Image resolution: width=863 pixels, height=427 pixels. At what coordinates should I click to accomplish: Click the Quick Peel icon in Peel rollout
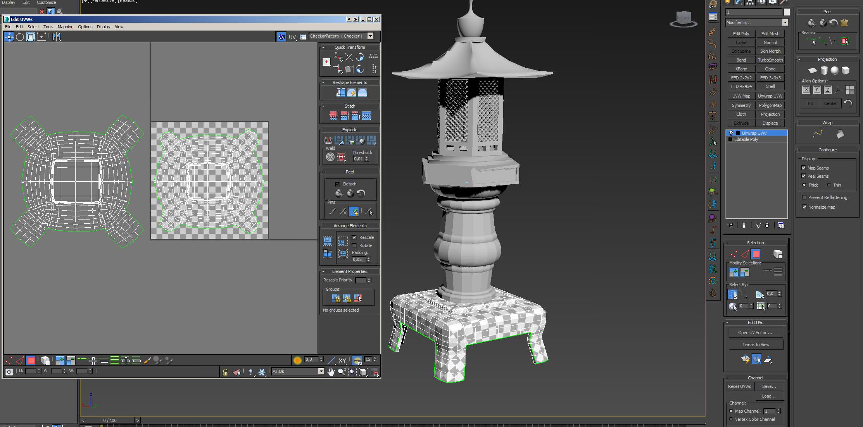coord(339,193)
